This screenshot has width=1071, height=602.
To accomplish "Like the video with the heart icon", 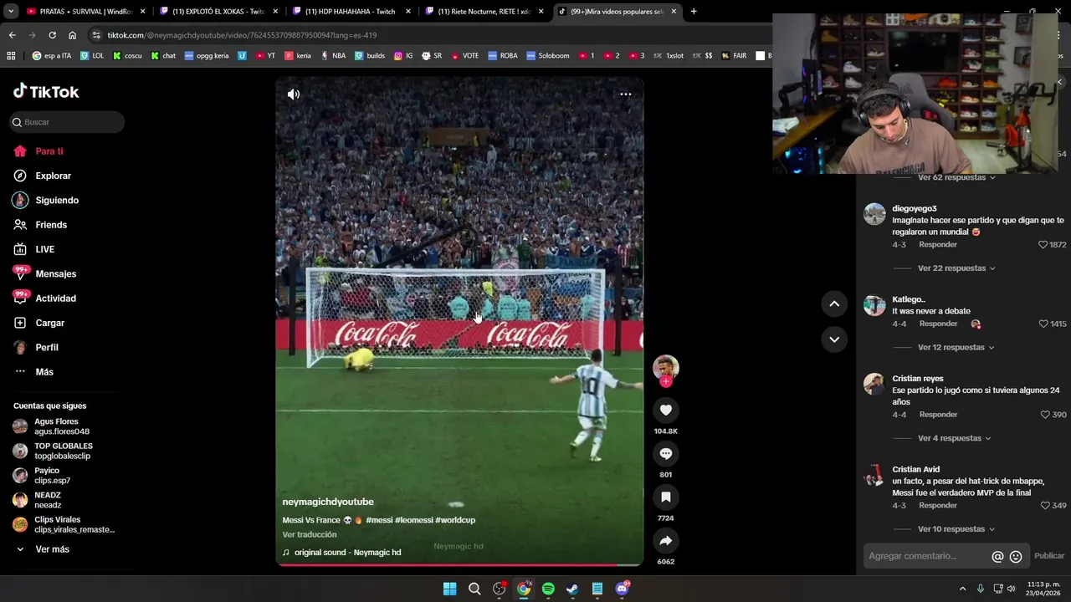I will click(x=666, y=410).
